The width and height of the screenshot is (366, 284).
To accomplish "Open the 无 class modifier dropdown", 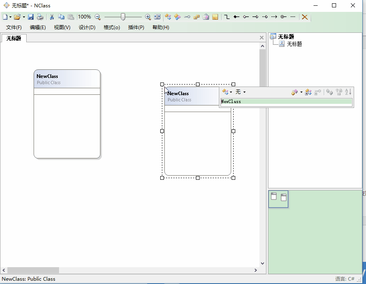I will (241, 92).
